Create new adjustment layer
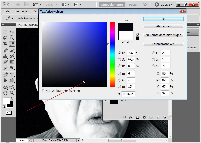201x143 pixels. click(144, 117)
